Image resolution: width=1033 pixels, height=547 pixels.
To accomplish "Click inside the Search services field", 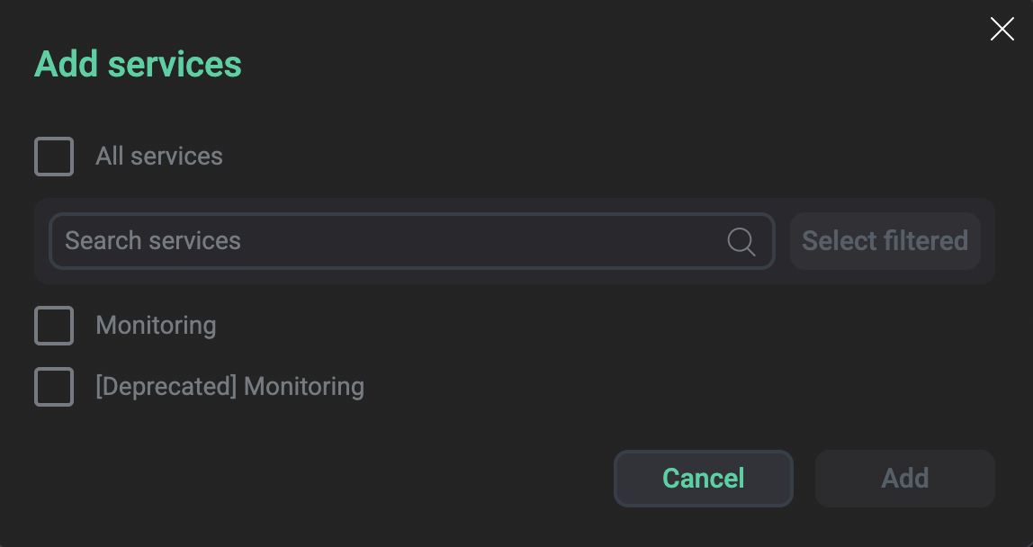I will (x=360, y=241).
